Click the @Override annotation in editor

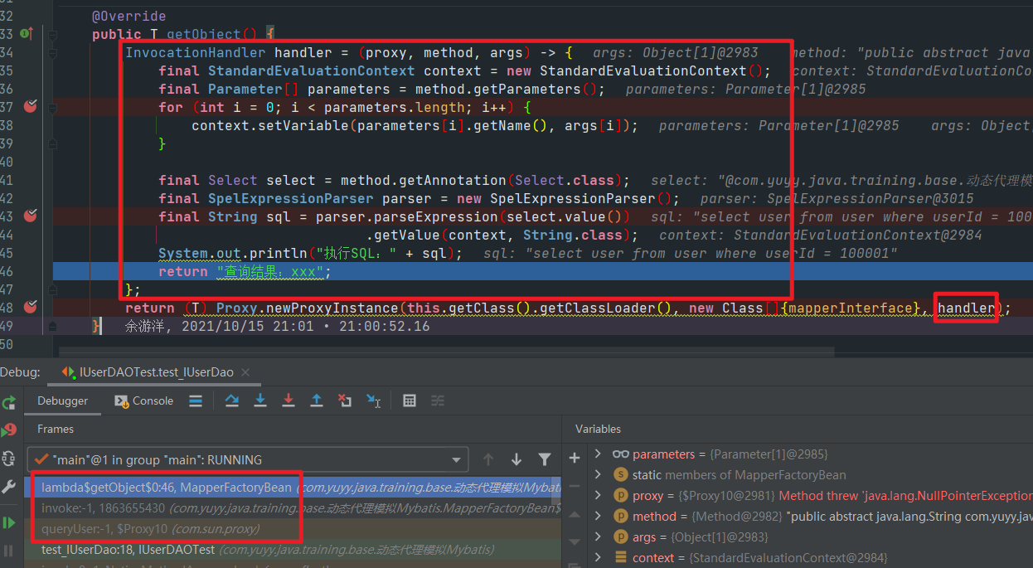pos(129,17)
